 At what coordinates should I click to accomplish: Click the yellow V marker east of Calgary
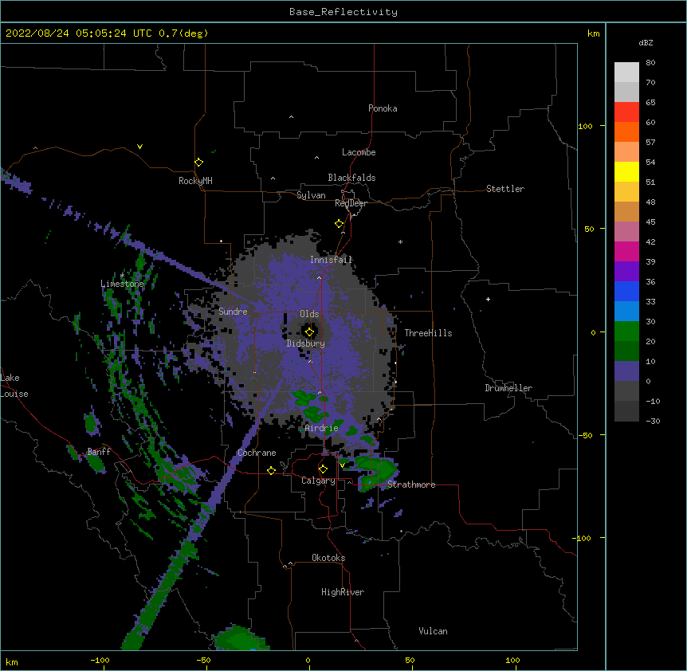pos(342,465)
